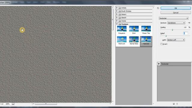Select the Craquelure filter thumbnail
192x108 pixels.
122,30
